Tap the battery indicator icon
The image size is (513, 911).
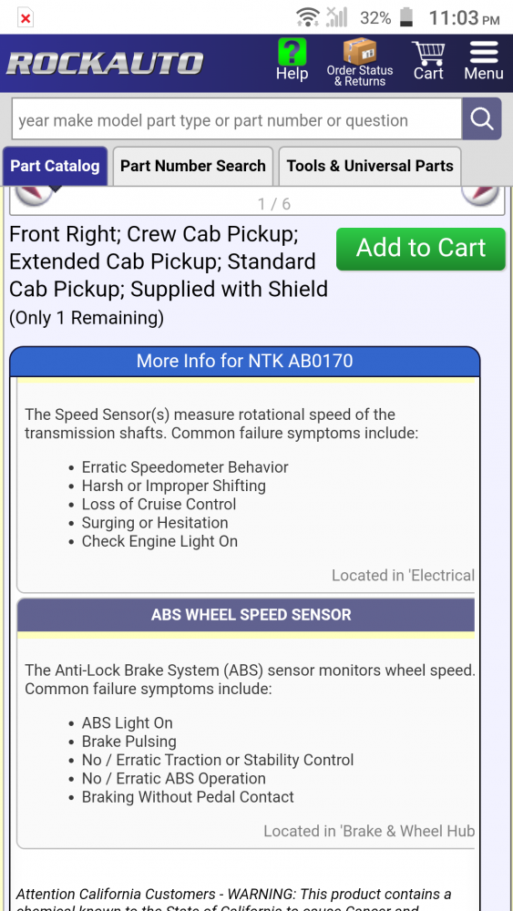406,17
